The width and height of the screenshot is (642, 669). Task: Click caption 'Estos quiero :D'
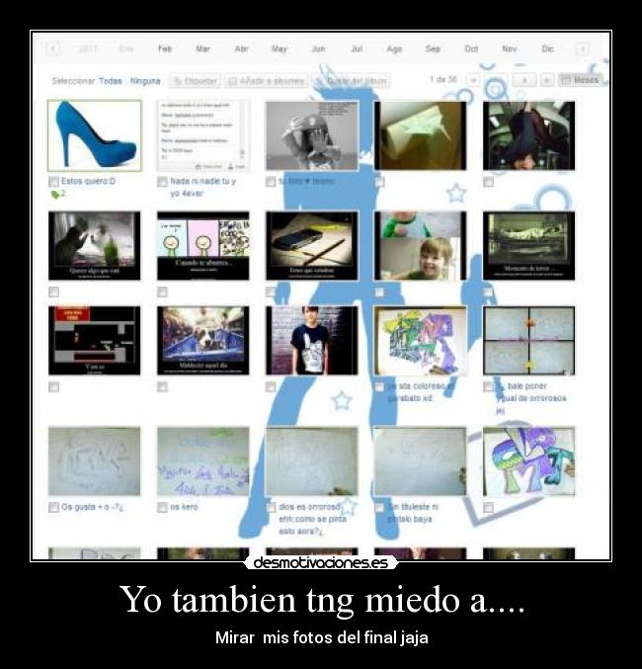(88, 181)
